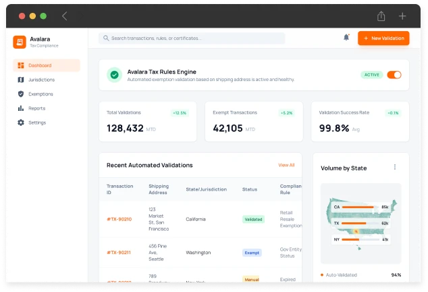This screenshot has height=292, width=428.
Task: Click the Reports bar chart icon
Action: tap(21, 108)
